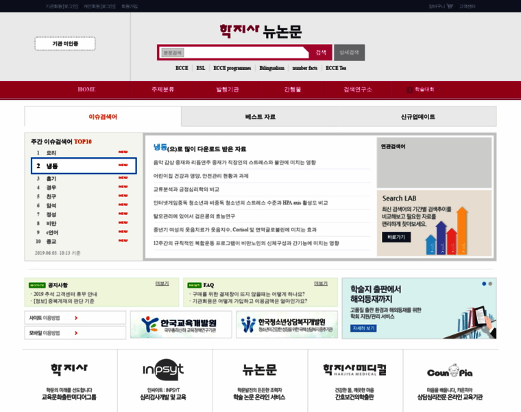Select rank 1 keyword 요리

point(51,152)
